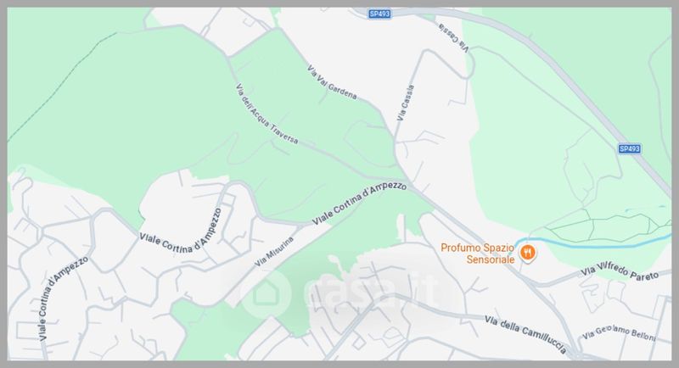Click the casa.it house logo watermark
This screenshot has height=368, width=679.
267,293
